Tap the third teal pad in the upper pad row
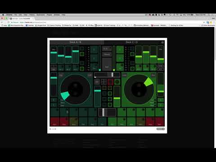Viewport: 216px width, 162px height. (74, 112)
